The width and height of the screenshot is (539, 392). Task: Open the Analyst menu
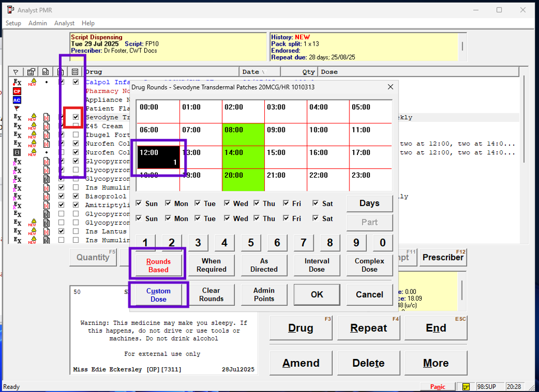point(64,23)
